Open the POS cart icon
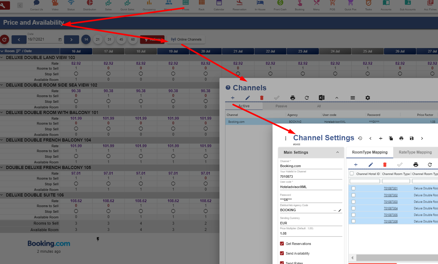The height and width of the screenshot is (264, 438). [x=332, y=3]
